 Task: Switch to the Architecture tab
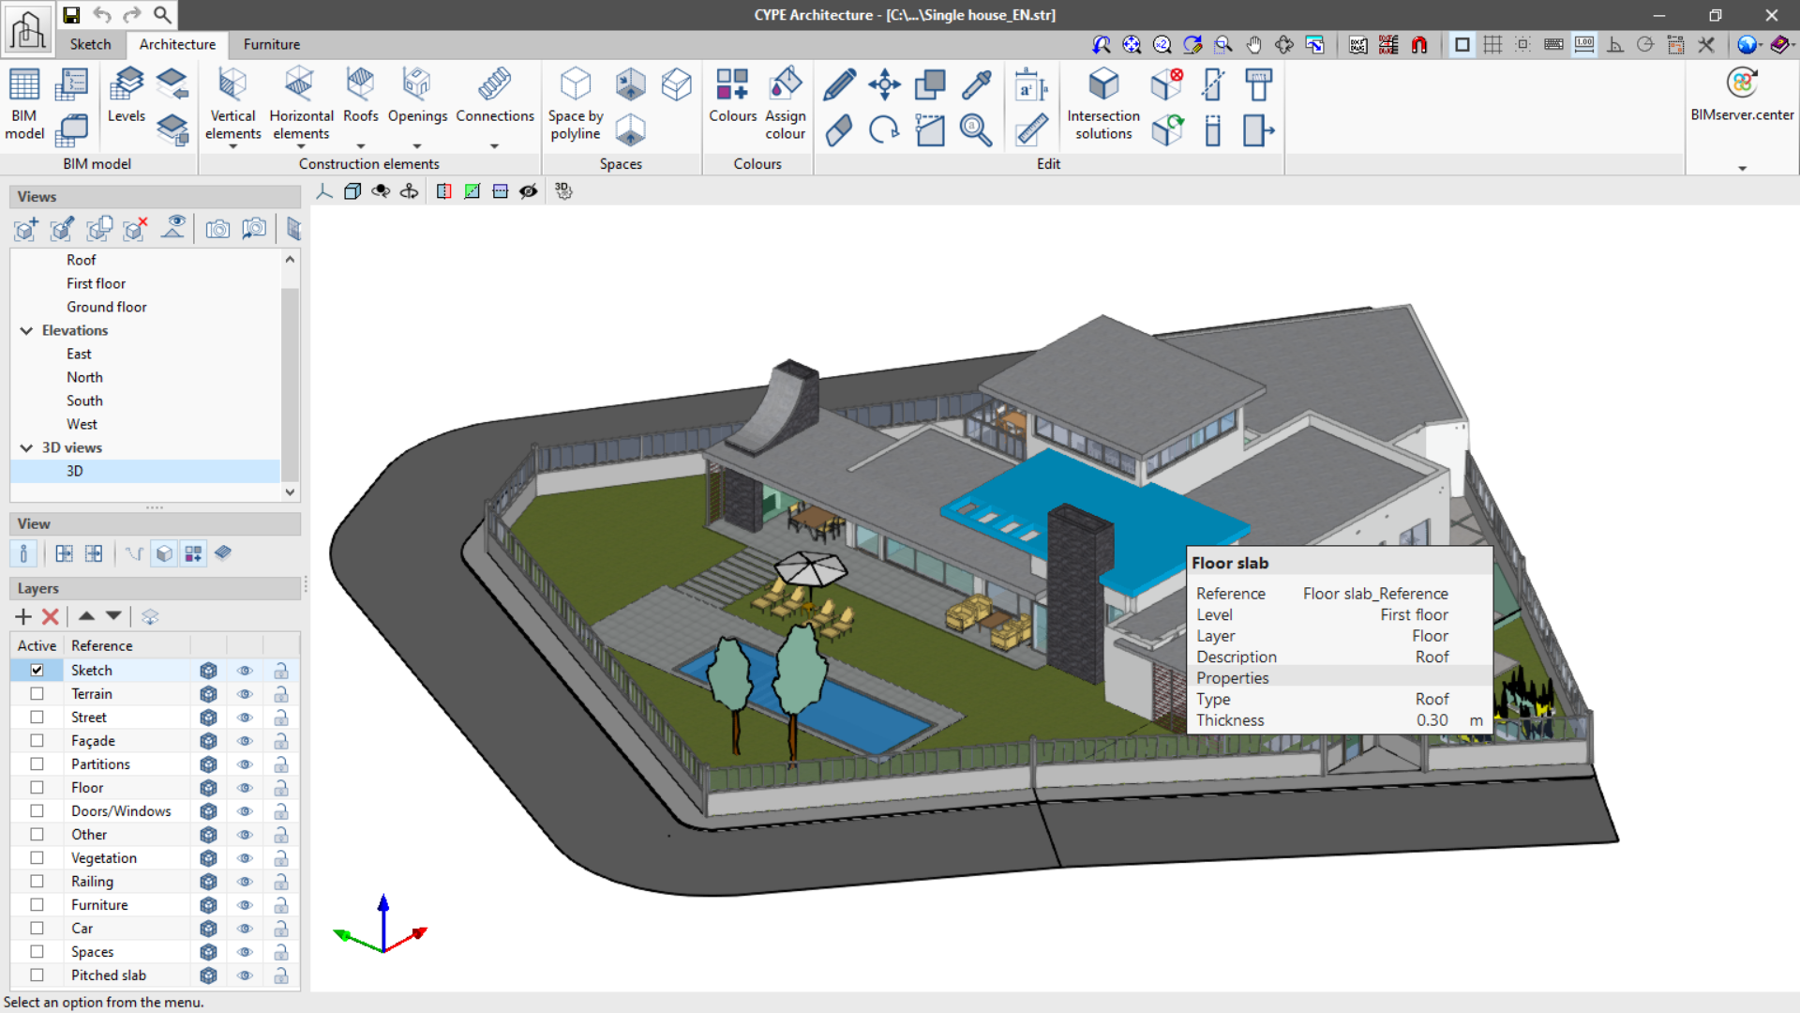[x=177, y=44]
